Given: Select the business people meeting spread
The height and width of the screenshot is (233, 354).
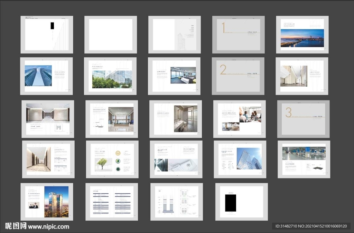Looking at the screenshot, I should (x=240, y=119).
